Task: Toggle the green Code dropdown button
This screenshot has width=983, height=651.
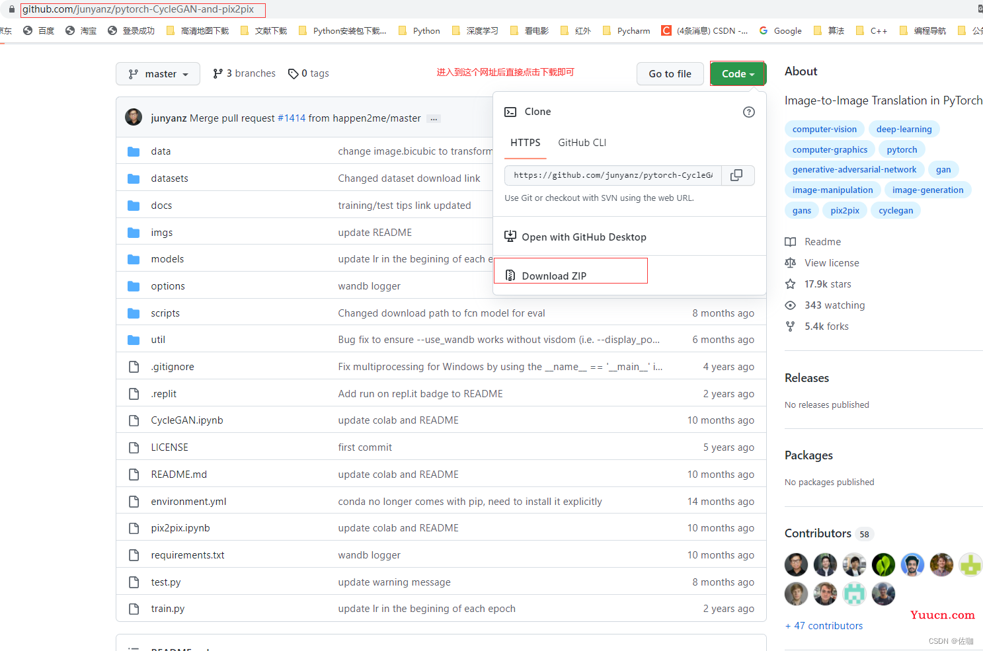Action: 738,74
